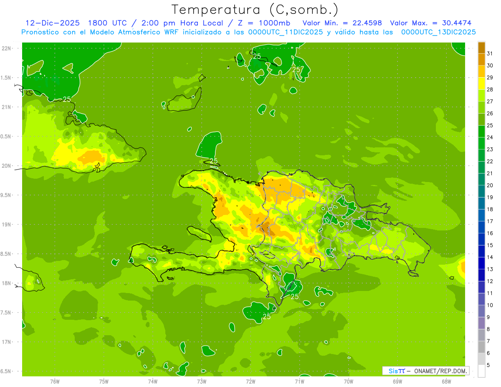Click the "29" value on color scale
The image size is (501, 387).
tap(490, 77)
